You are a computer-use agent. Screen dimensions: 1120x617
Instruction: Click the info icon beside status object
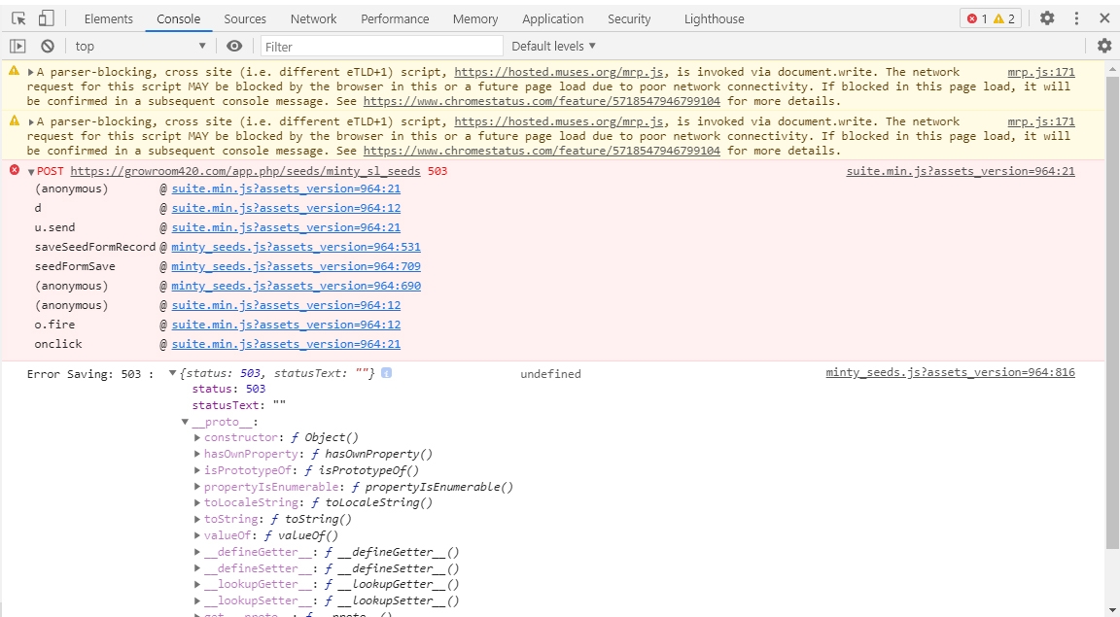(x=386, y=373)
